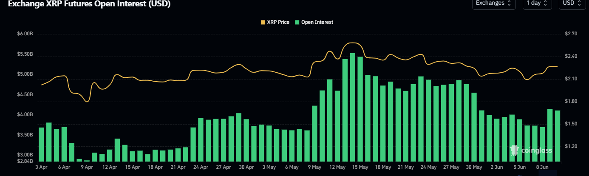This screenshot has width=589, height=176.
Task: Open the Exchanges dropdown
Action: click(x=493, y=3)
